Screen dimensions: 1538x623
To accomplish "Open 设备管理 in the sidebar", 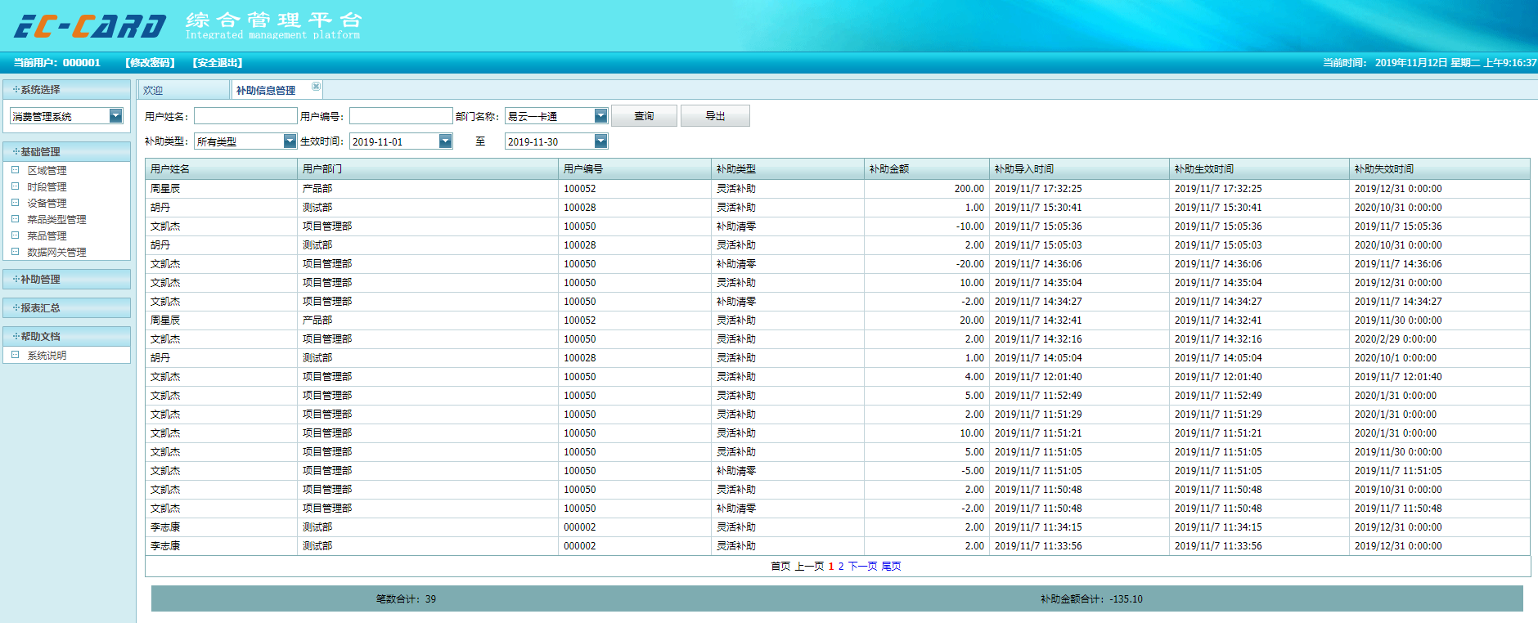I will pyautogui.click(x=47, y=203).
